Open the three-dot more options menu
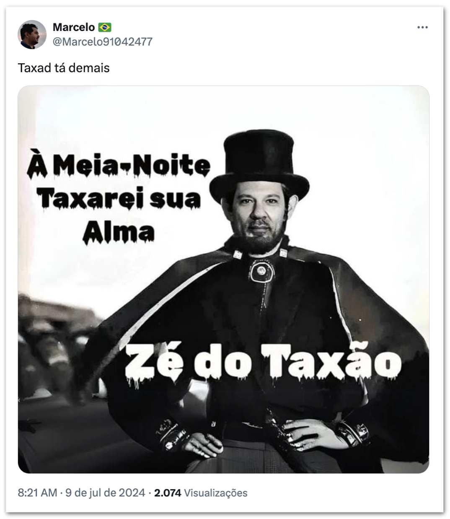The image size is (450, 519). pos(422,28)
